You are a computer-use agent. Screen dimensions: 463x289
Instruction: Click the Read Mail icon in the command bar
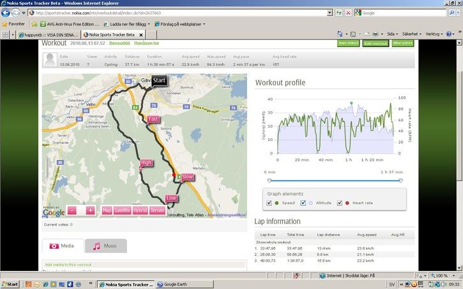click(x=367, y=34)
